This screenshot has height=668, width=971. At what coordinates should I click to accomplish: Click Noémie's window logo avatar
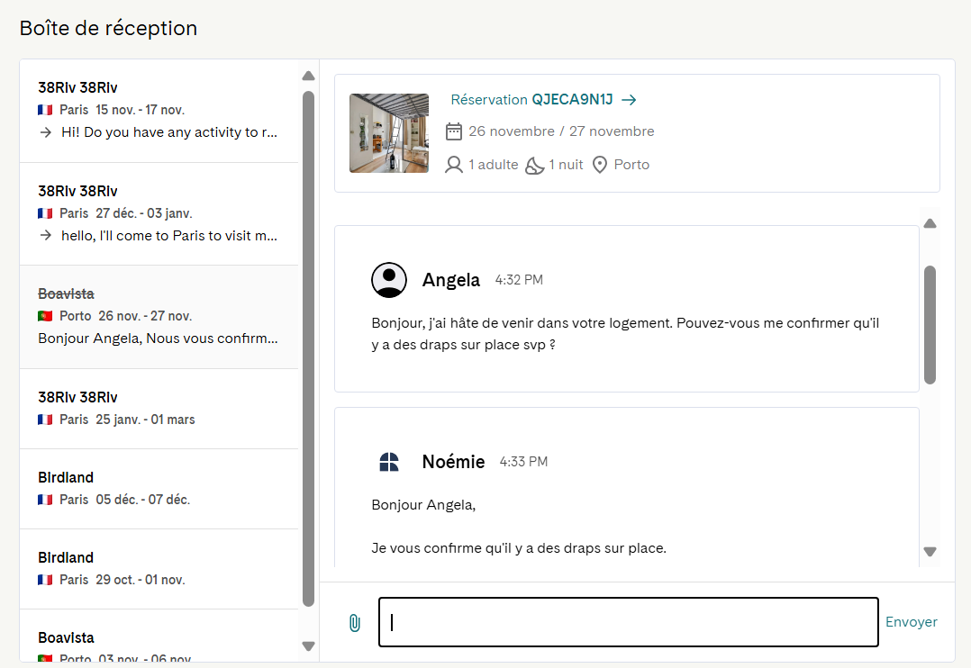click(389, 462)
